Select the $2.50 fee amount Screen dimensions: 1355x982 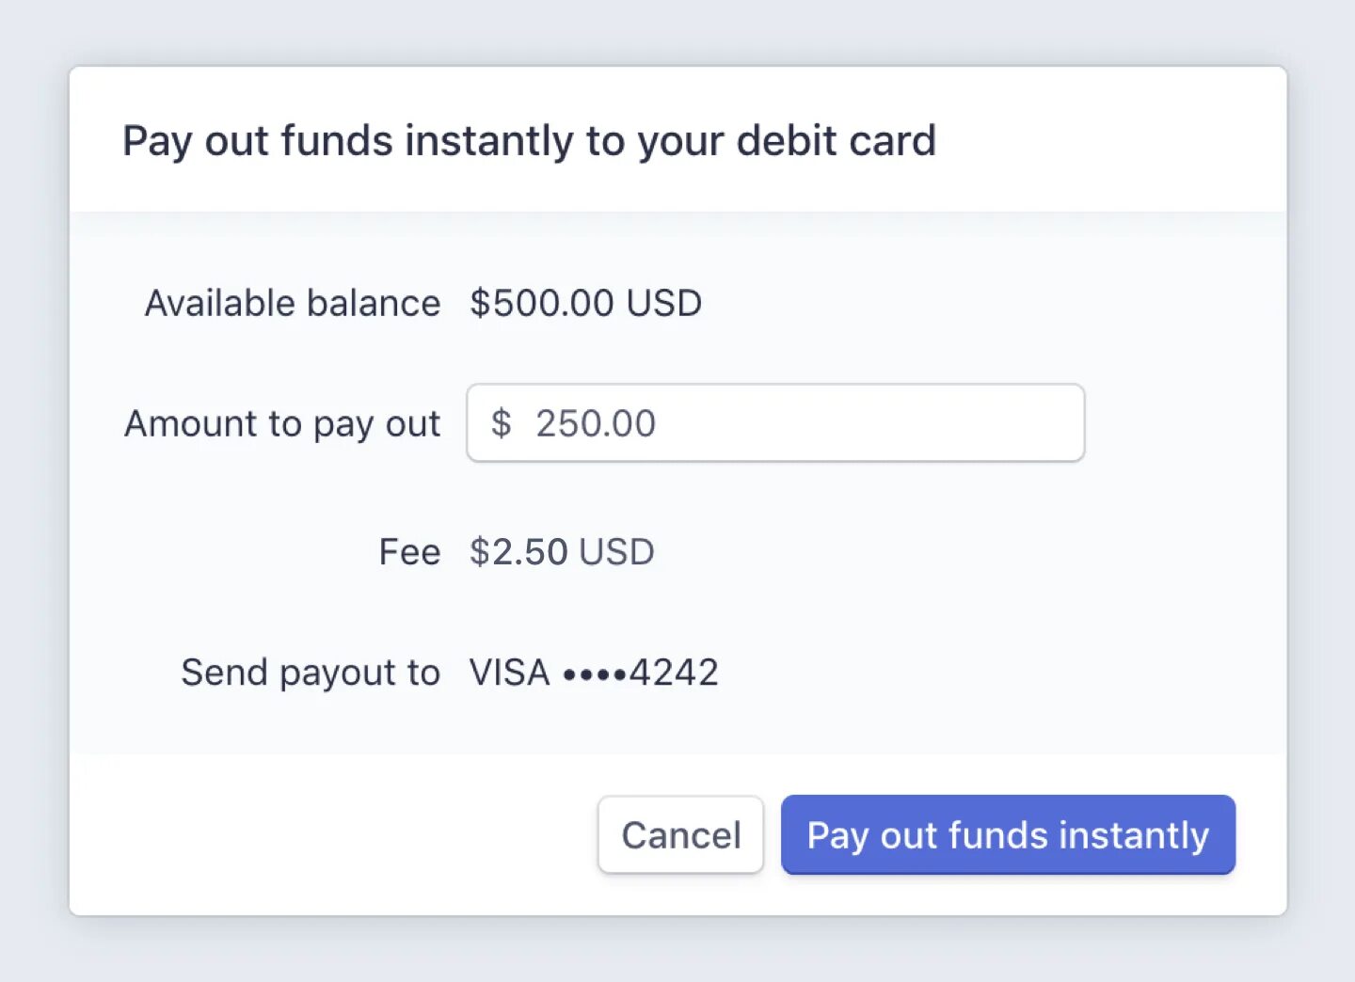pos(518,552)
